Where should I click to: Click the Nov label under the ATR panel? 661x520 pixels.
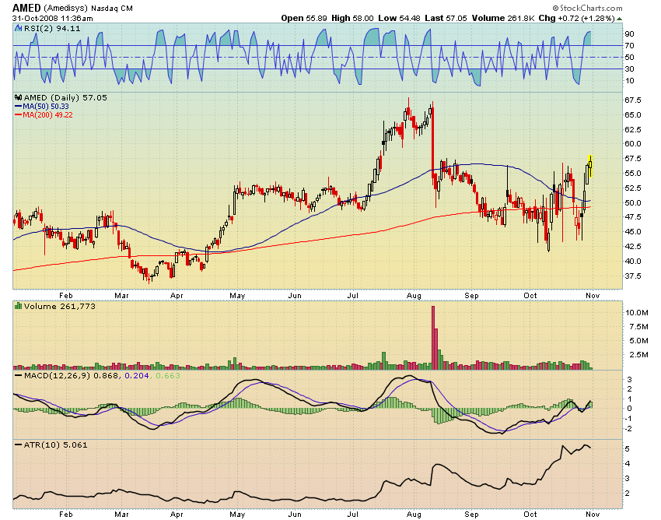[x=593, y=514]
